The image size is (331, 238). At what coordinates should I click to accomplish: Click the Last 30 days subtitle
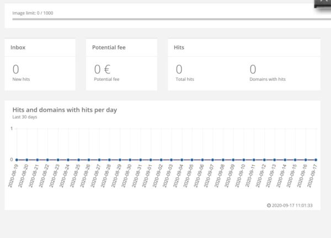(x=24, y=117)
